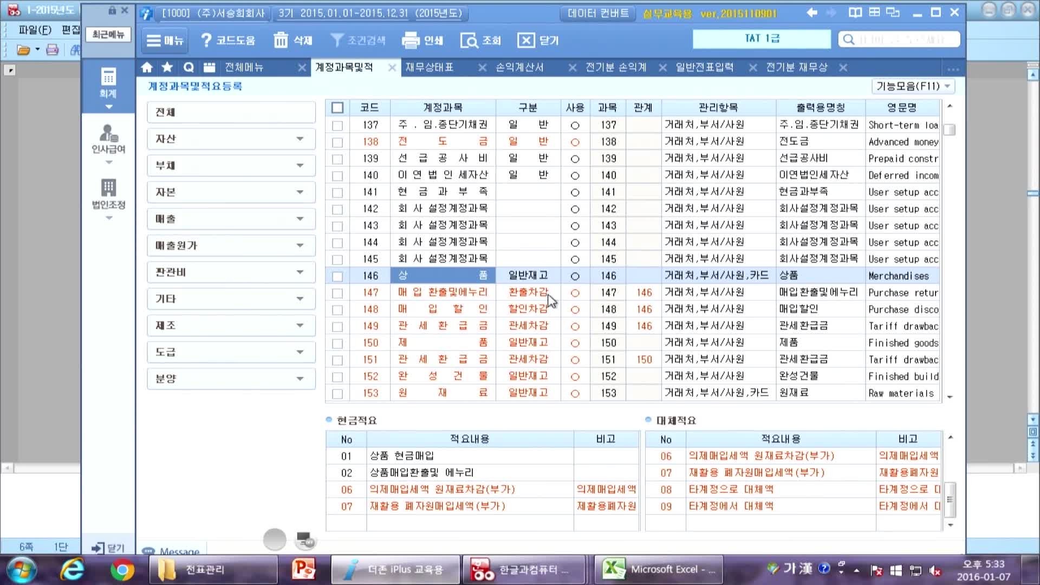Open Google Chrome from taskbar
The width and height of the screenshot is (1040, 585).
[x=122, y=569]
